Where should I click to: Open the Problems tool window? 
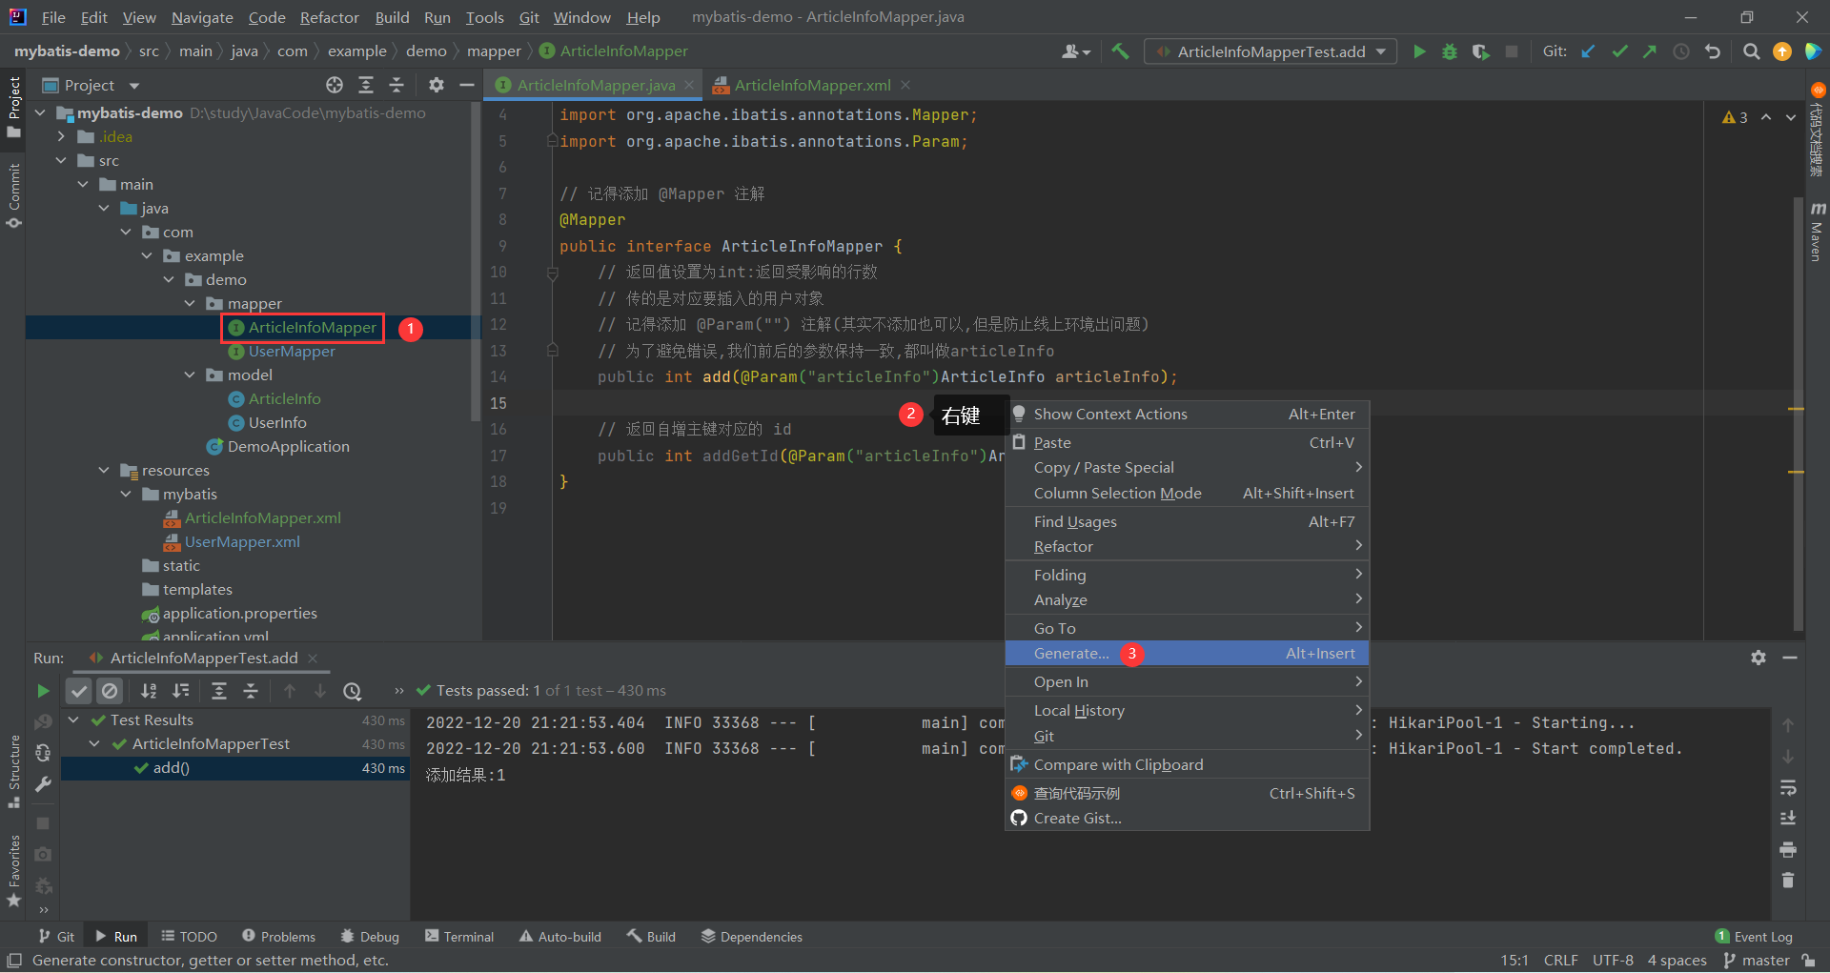[278, 937]
